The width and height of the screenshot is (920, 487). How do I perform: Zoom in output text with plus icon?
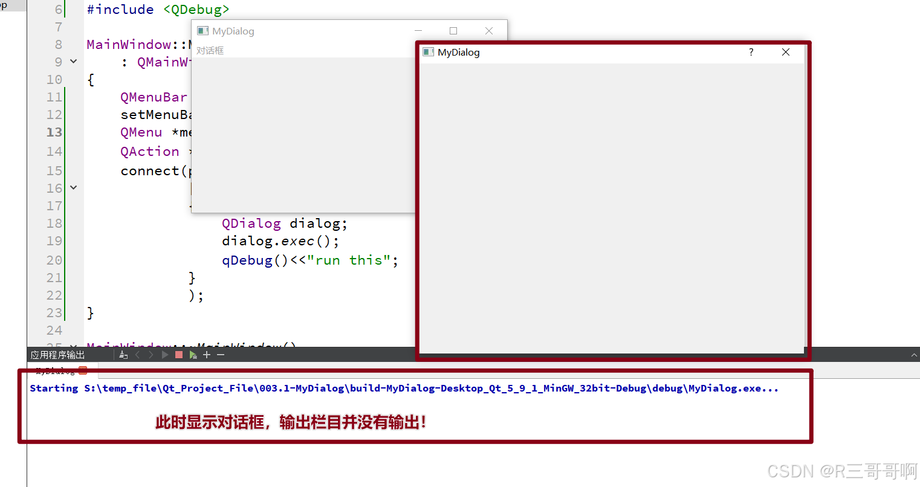point(207,355)
